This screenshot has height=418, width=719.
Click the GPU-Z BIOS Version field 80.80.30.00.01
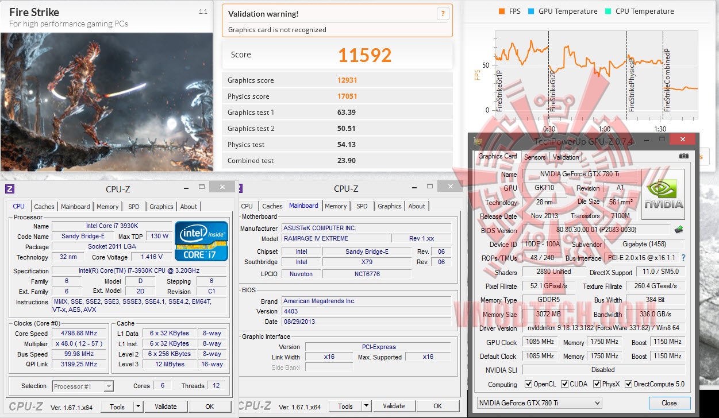pos(595,230)
